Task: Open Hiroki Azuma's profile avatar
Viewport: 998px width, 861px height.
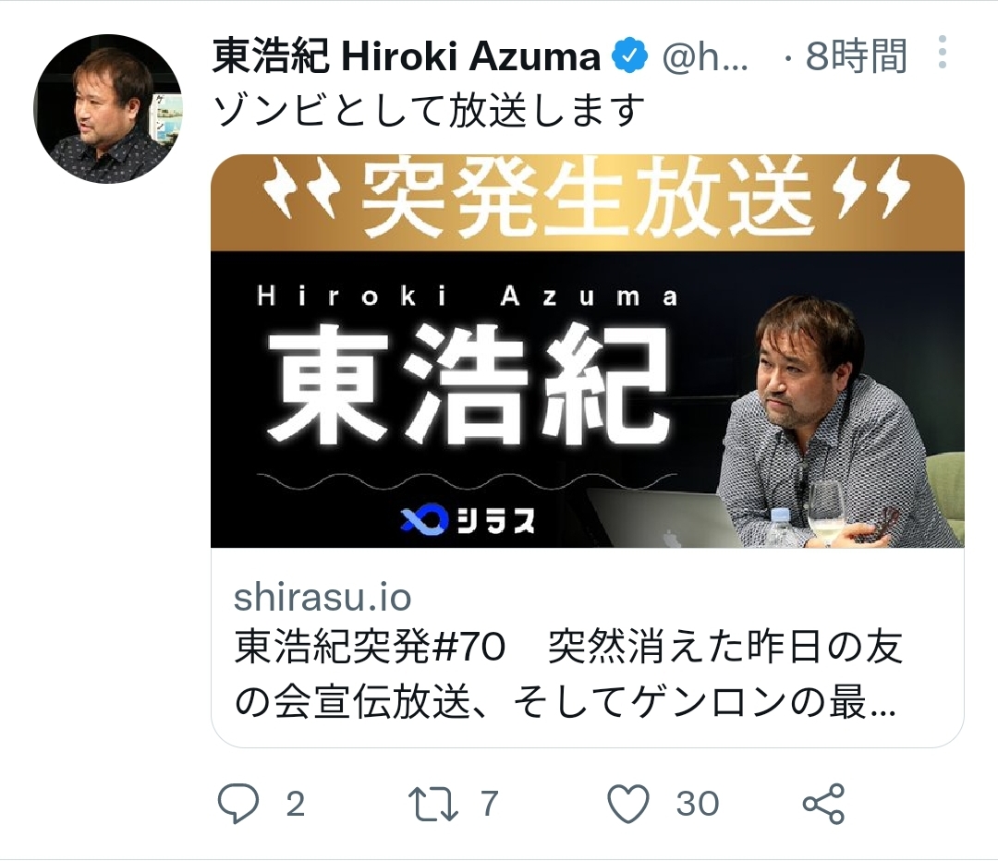Action: click(108, 109)
